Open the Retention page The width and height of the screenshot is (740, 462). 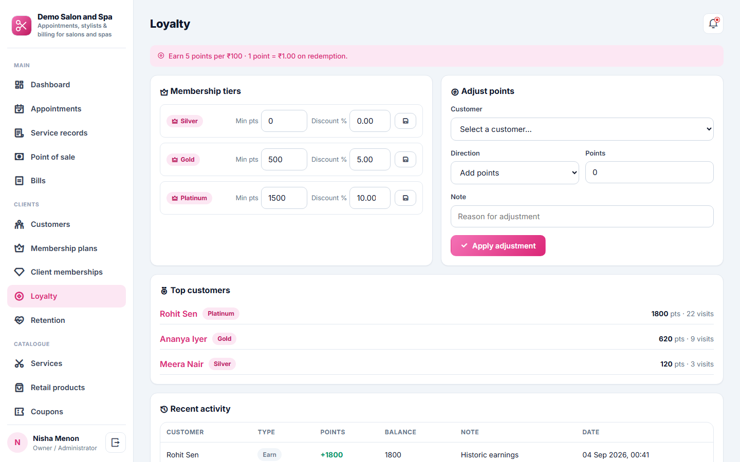(x=66, y=320)
